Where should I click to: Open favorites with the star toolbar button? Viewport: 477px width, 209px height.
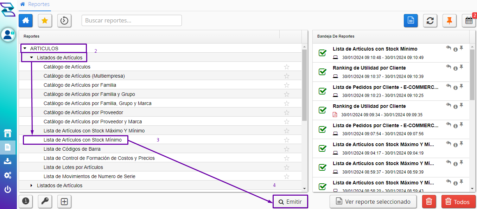(45, 21)
